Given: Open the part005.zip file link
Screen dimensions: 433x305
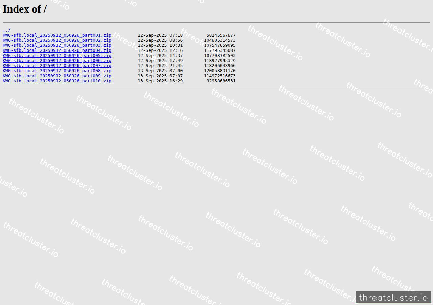Looking at the screenshot, I should coord(57,56).
